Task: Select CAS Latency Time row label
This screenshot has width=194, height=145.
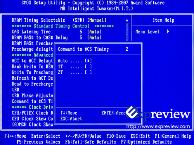Action: point(31,32)
